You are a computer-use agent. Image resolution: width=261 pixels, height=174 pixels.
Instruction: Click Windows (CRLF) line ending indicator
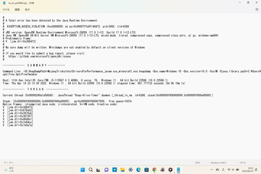[x=218, y=163]
